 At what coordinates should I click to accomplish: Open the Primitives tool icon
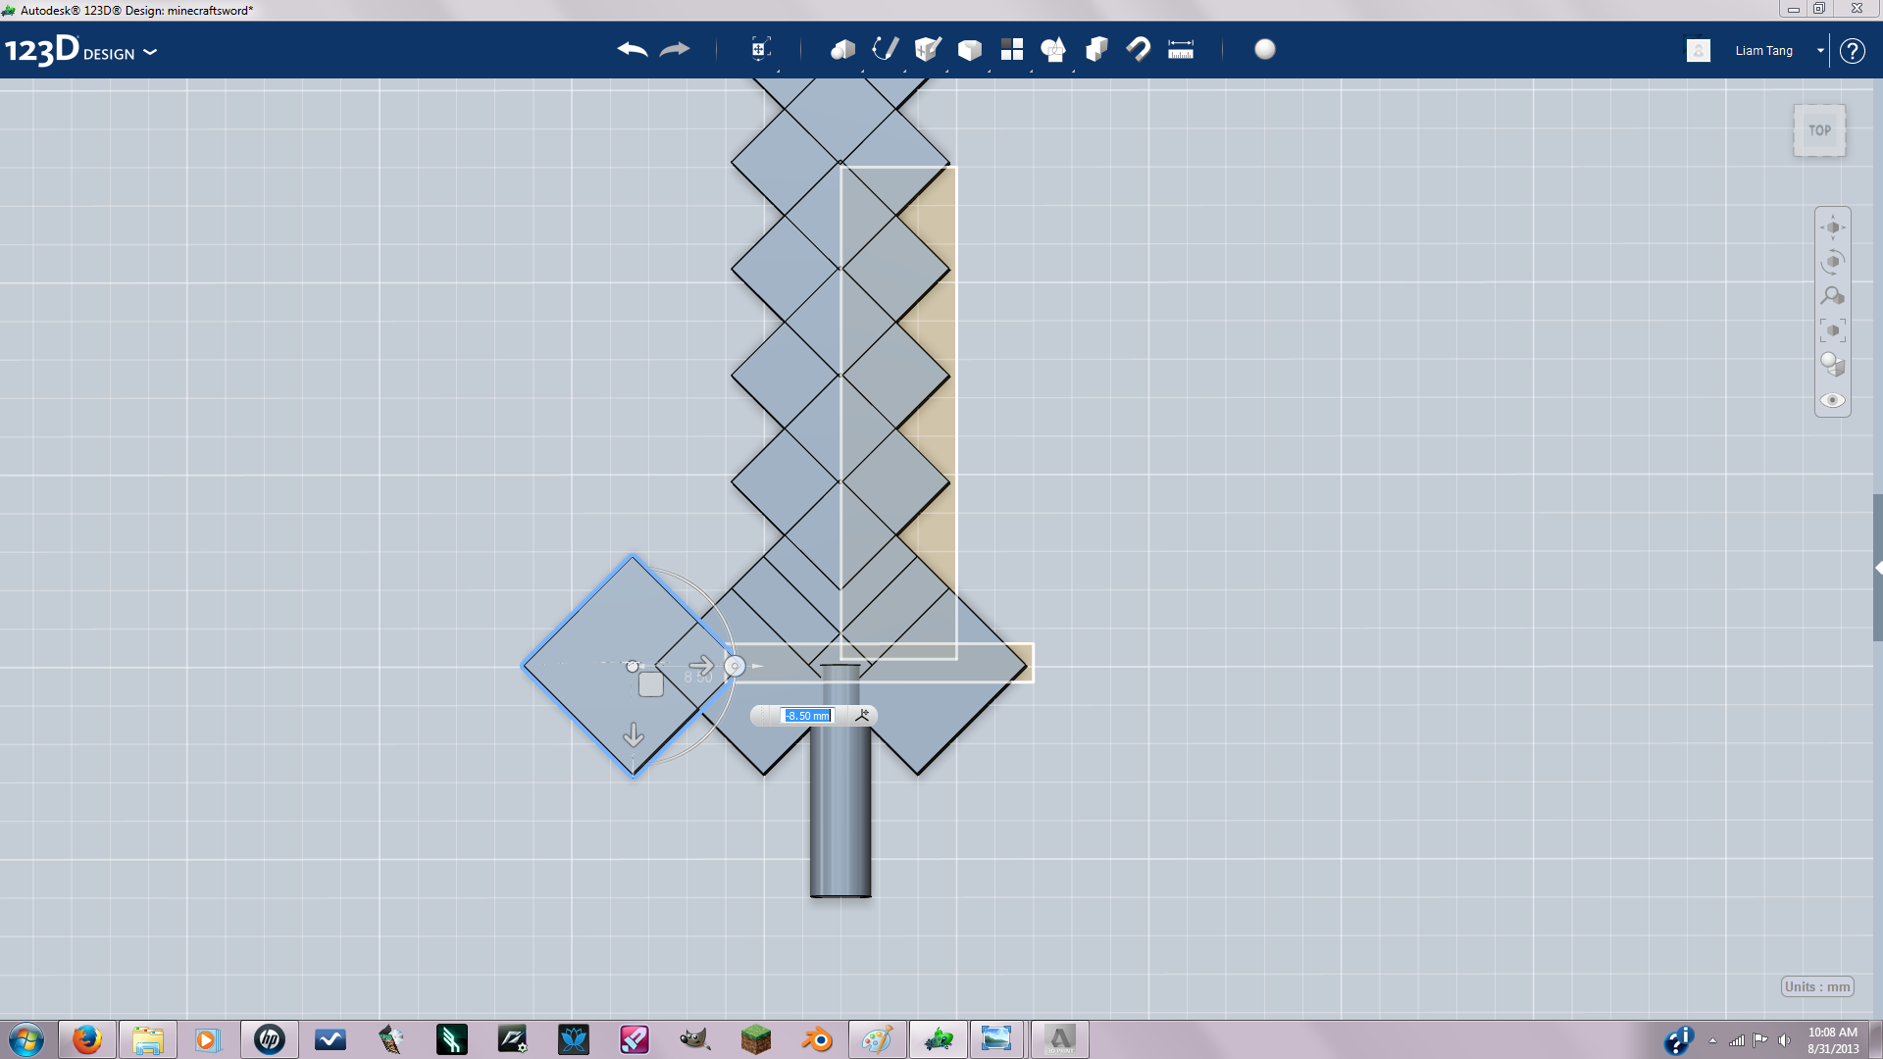tap(842, 50)
